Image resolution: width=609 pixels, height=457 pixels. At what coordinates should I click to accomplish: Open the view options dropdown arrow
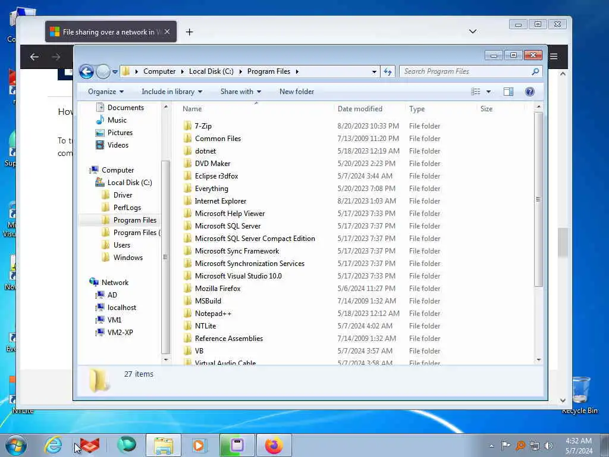(x=489, y=92)
